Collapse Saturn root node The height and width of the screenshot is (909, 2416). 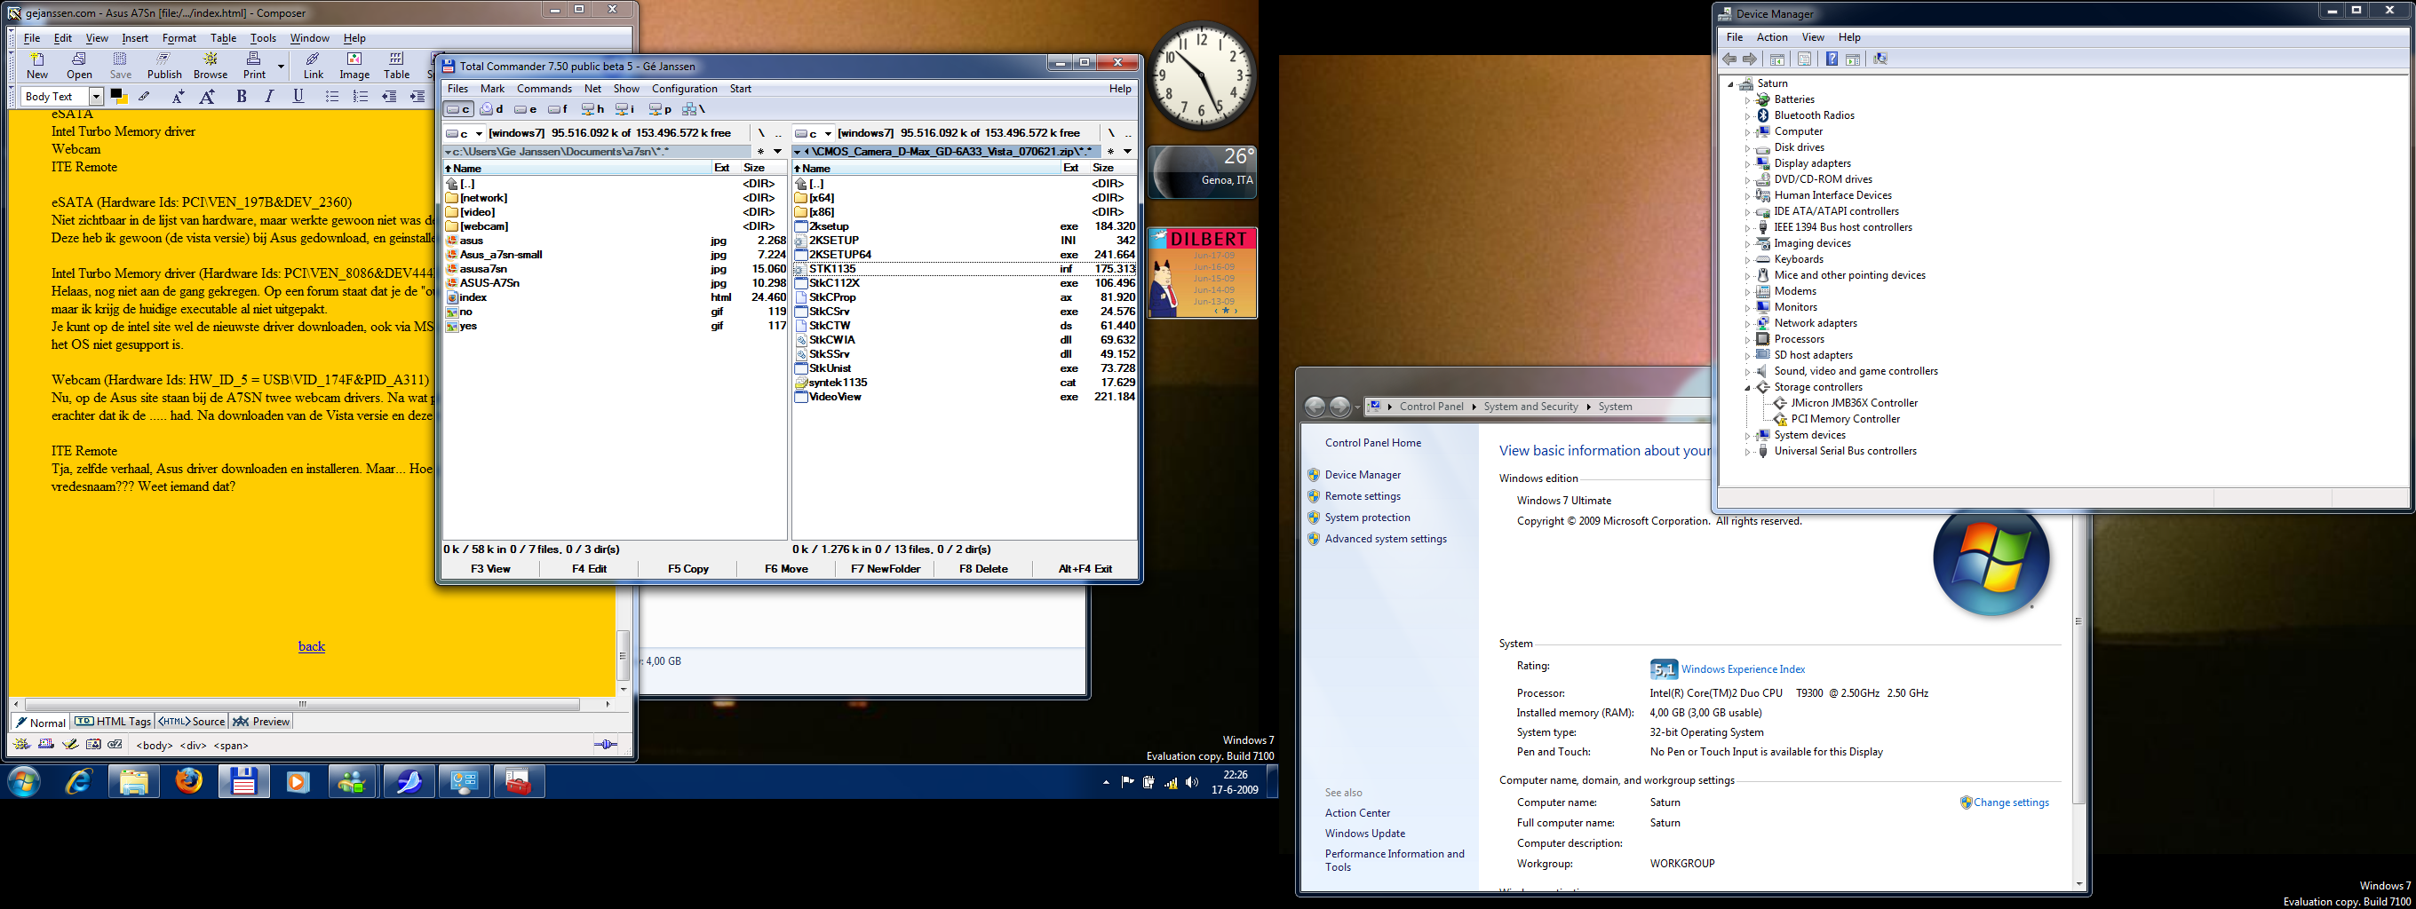click(1730, 84)
